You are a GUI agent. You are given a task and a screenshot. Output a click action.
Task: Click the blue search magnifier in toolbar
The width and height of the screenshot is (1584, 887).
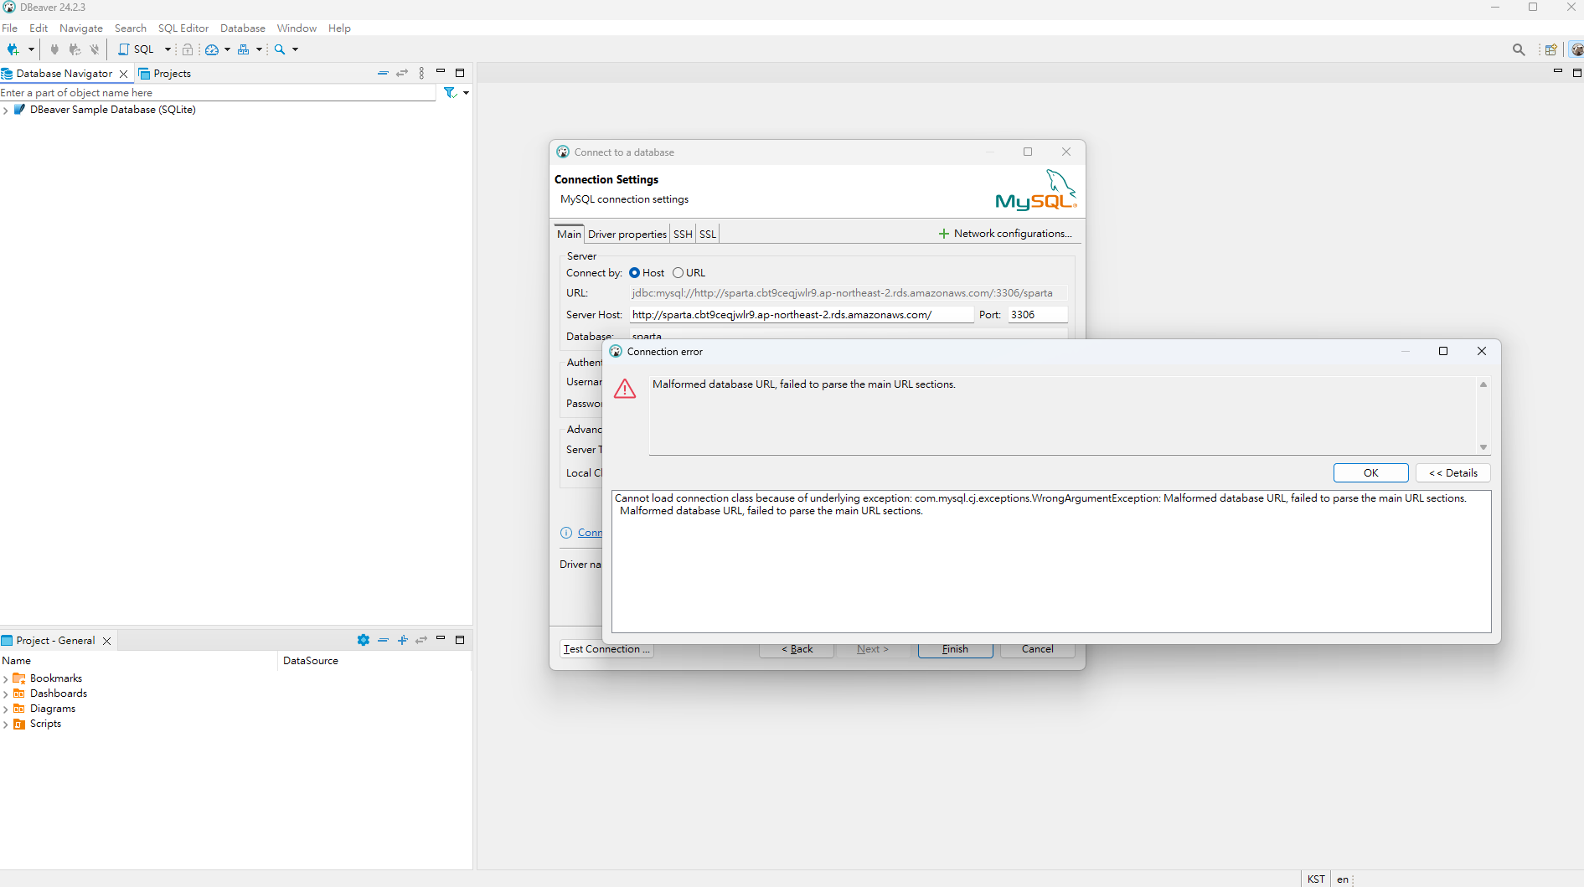click(280, 49)
